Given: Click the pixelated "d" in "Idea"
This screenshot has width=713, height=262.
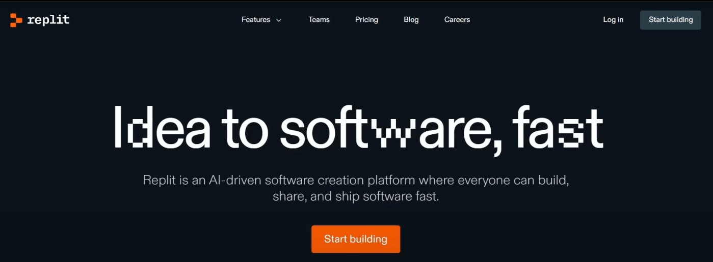Looking at the screenshot, I should [x=140, y=127].
